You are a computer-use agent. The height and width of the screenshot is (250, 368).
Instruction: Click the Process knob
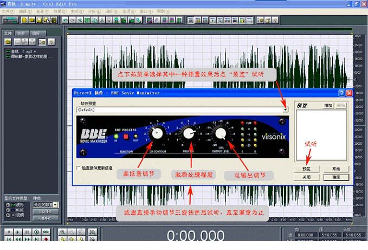(x=189, y=133)
